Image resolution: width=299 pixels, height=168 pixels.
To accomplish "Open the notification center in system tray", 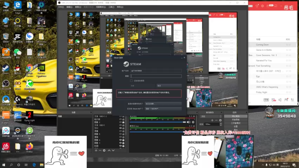I will click(x=294, y=165).
